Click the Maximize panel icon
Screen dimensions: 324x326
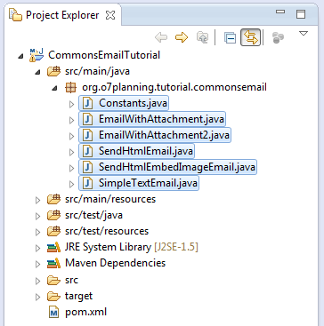301,14
